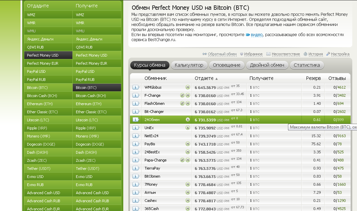
Task: Choose Advanced Cash RUB in Получите column
Action: click(x=97, y=201)
